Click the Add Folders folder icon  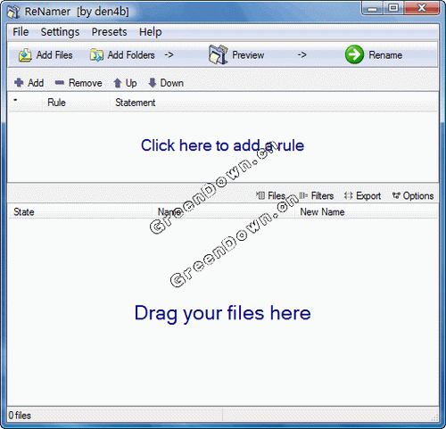tap(96, 55)
